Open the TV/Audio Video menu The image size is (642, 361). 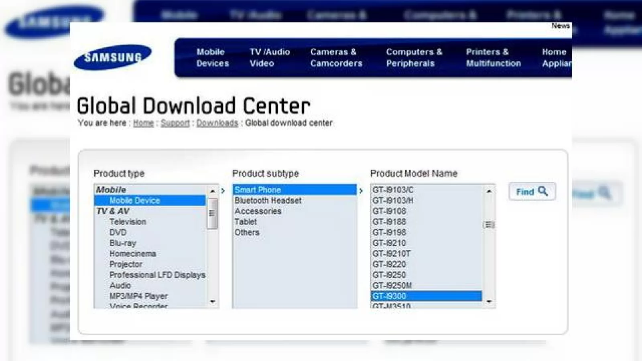[x=270, y=57]
